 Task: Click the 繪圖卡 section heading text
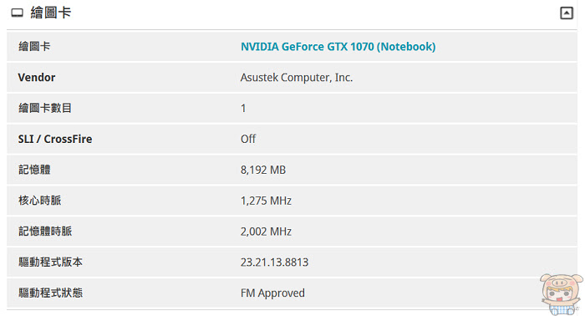[x=51, y=13]
